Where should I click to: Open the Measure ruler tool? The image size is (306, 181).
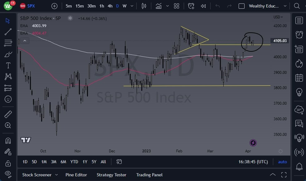pyautogui.click(x=8, y=114)
